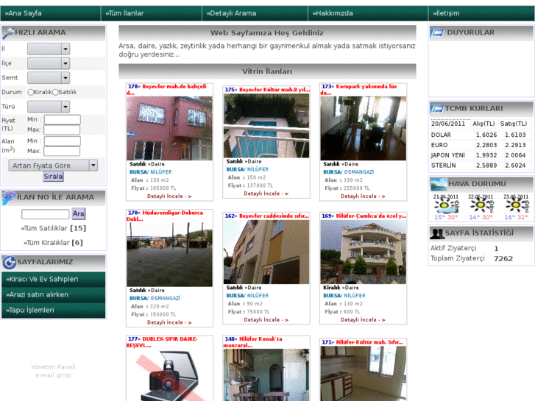This screenshot has height=401, width=535.
Task: Click the DOLAR row in TCMB table
Action: (x=481, y=135)
